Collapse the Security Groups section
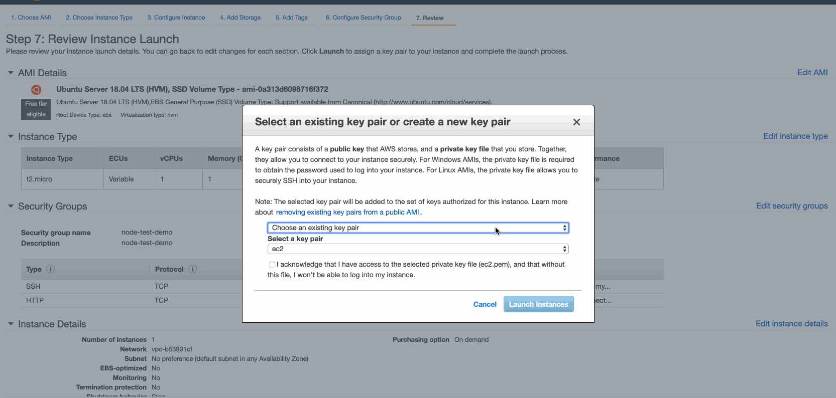The height and width of the screenshot is (398, 836). pos(11,206)
